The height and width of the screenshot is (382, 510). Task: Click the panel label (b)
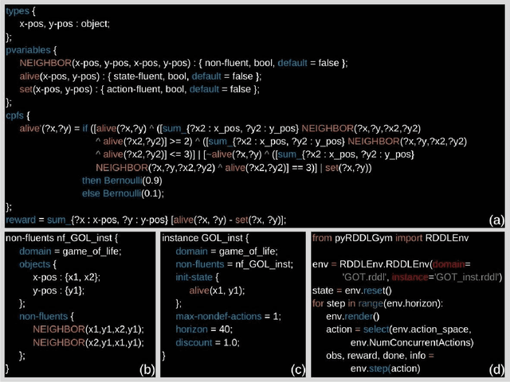point(146,369)
